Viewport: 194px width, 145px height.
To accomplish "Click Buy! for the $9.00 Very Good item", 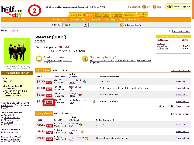I will pyautogui.click(x=50, y=139).
